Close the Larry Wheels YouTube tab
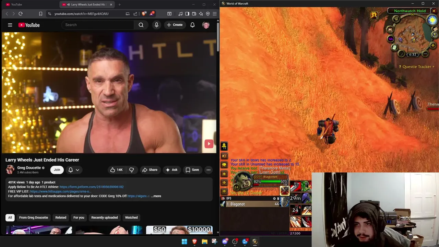Screen dimensions: 439x247 (111, 4)
